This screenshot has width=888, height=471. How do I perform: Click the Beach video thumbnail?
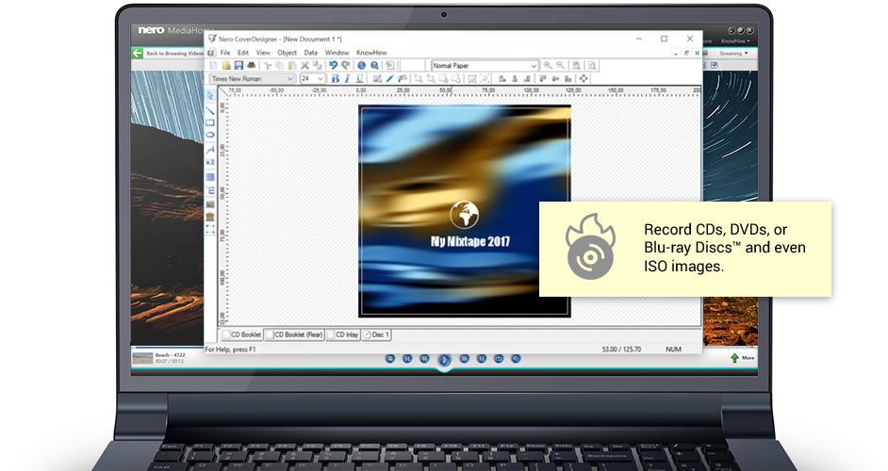point(142,358)
